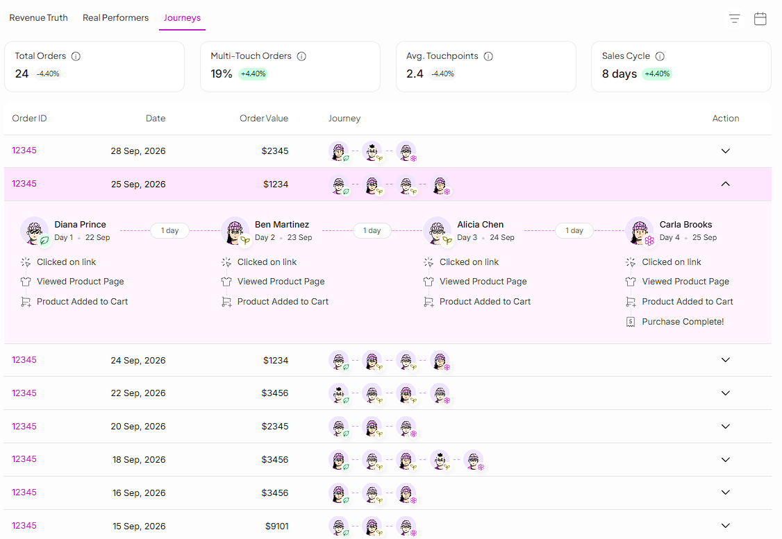The width and height of the screenshot is (782, 539).
Task: Click info icon next to Total Orders
Action: coord(76,56)
